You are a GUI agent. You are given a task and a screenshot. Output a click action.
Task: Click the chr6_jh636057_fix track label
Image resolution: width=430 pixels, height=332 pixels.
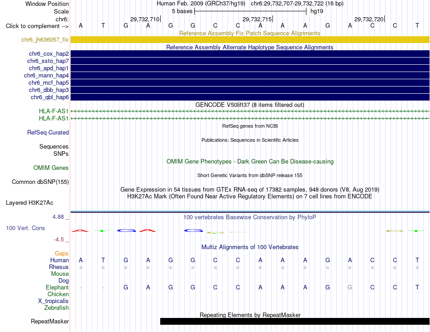[x=45, y=40]
